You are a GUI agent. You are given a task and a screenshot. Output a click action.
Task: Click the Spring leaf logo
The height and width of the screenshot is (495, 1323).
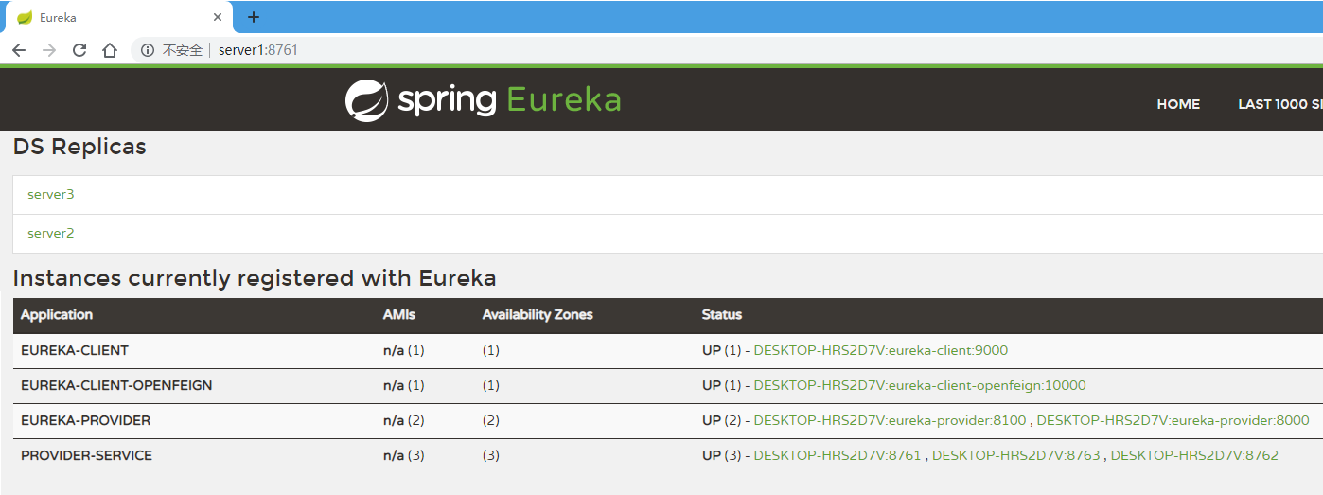click(366, 100)
